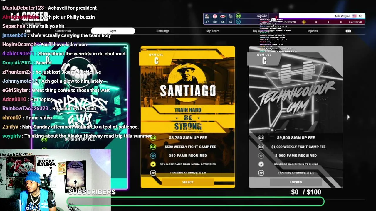This screenshot has width=376, height=211.
Task: Click the fourth ranking icon near $3,032
Action: (231, 16)
